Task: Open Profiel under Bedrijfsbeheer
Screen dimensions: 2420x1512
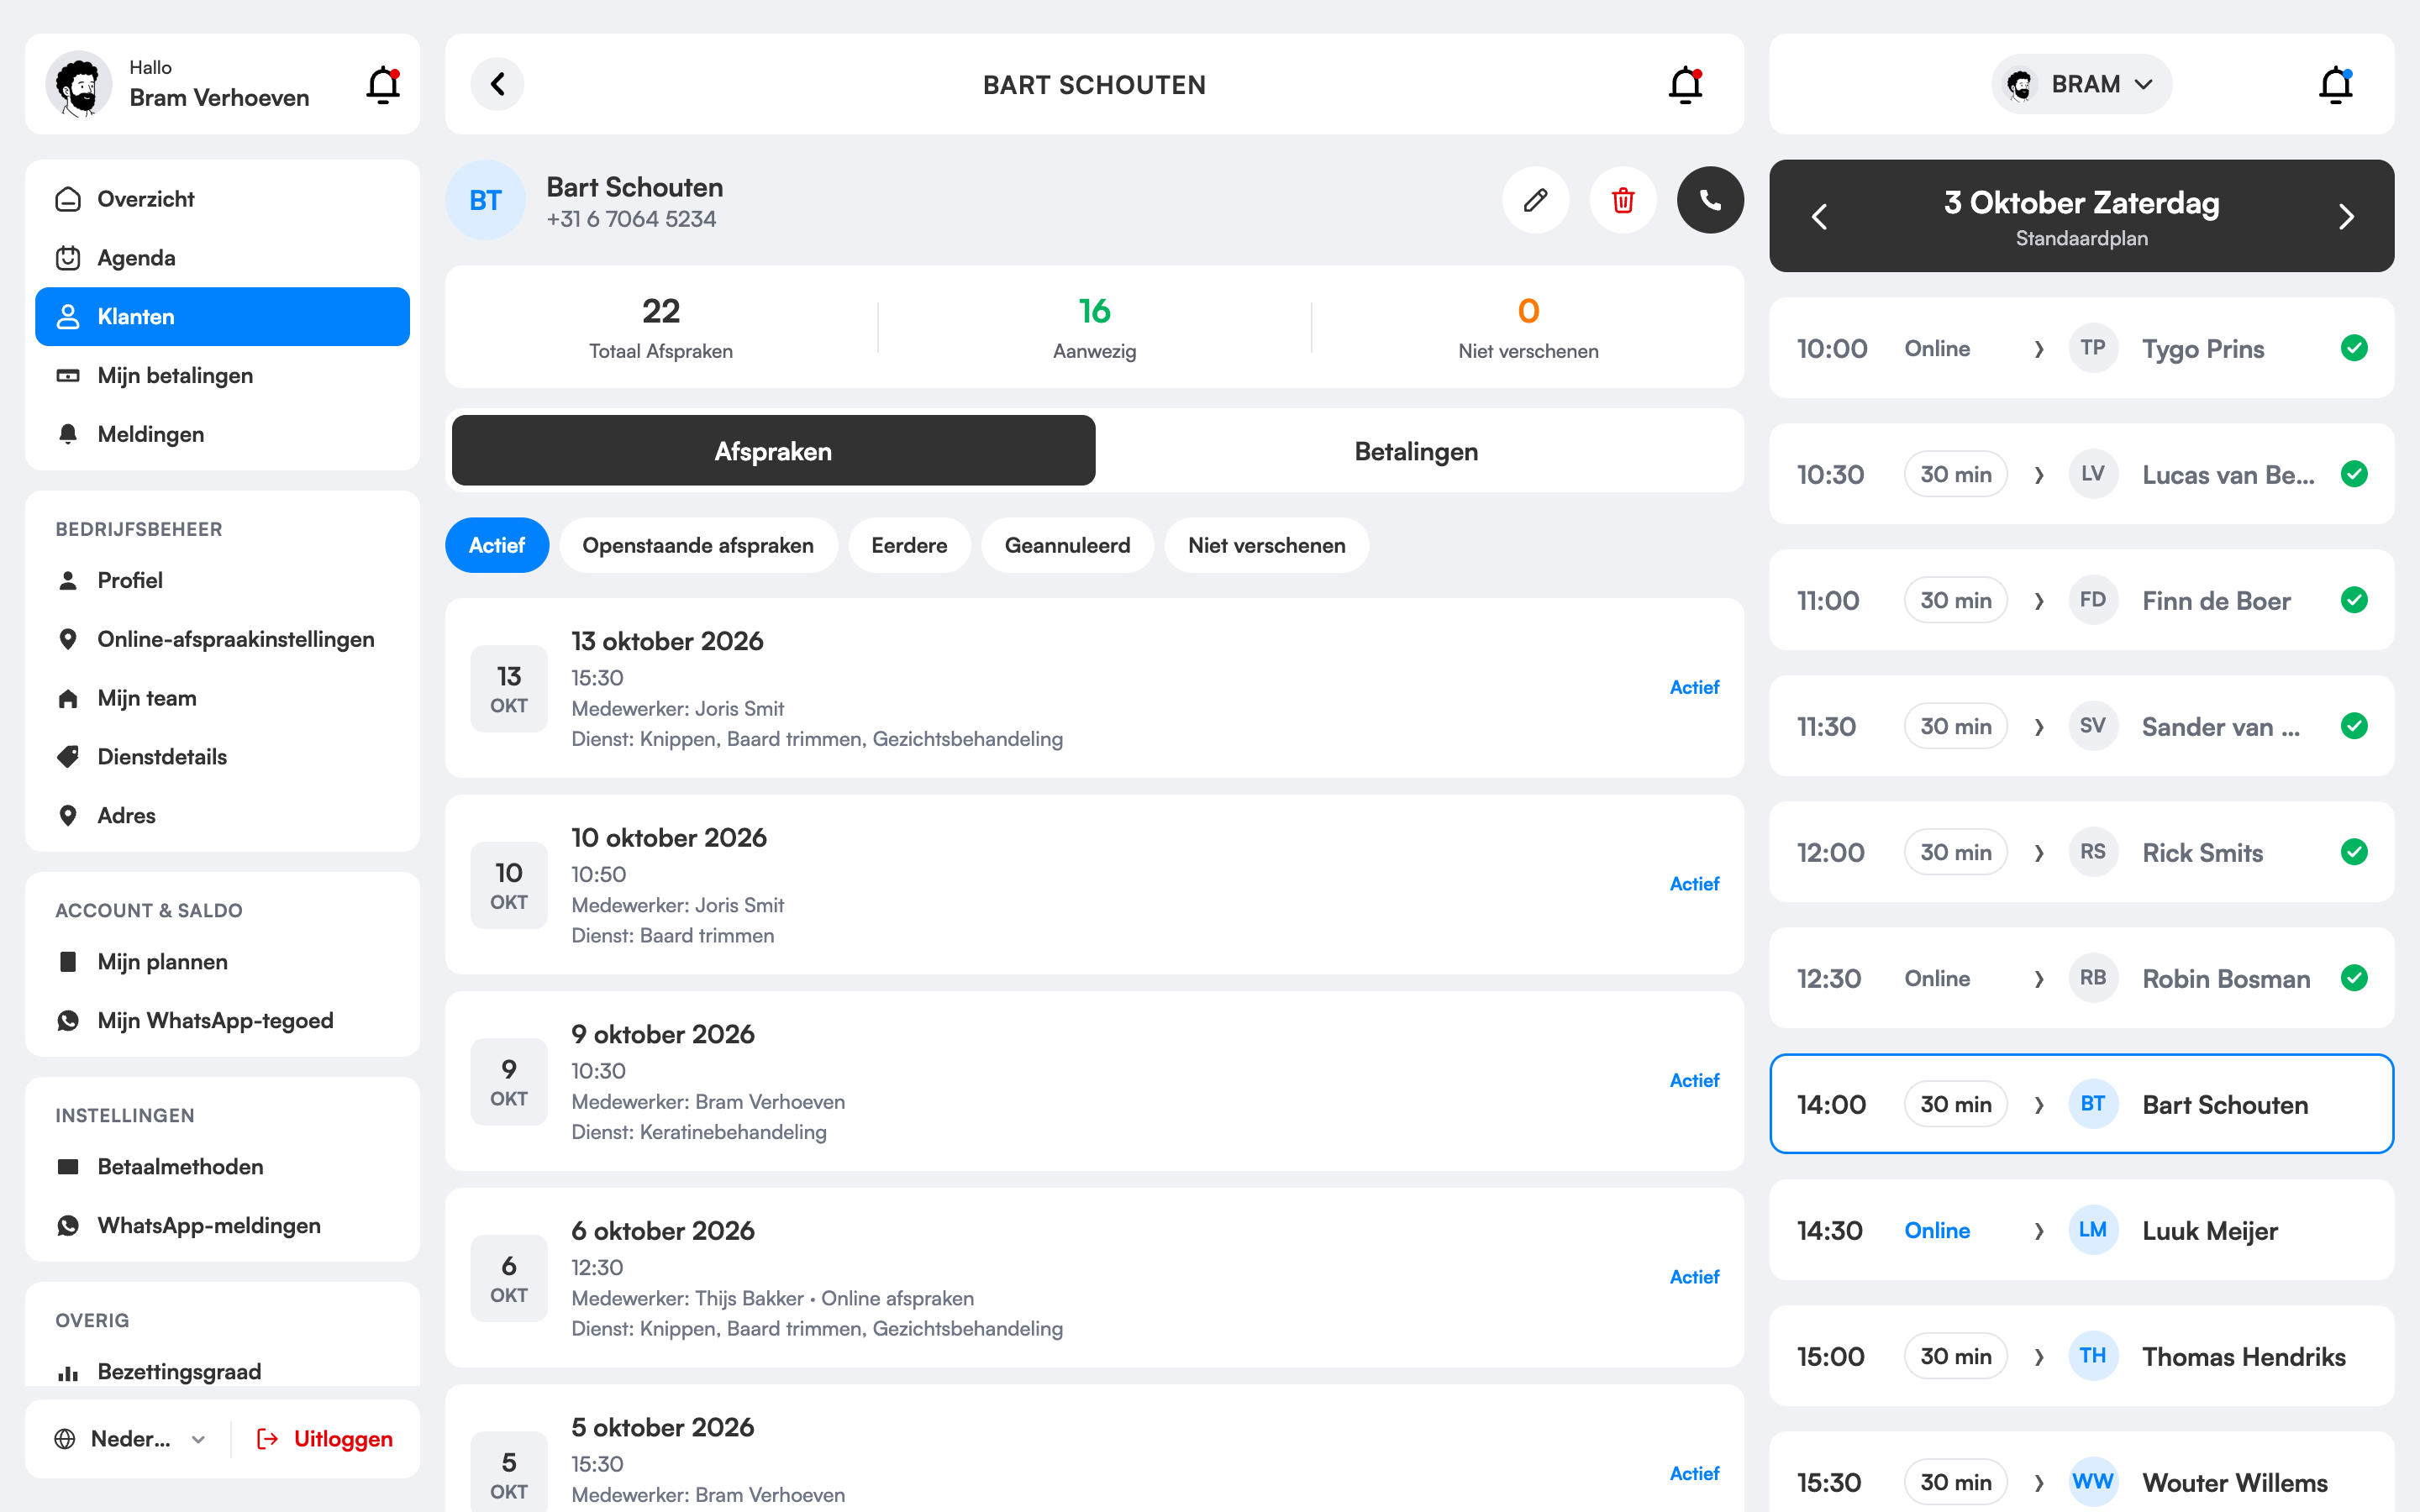Action: pos(222,580)
